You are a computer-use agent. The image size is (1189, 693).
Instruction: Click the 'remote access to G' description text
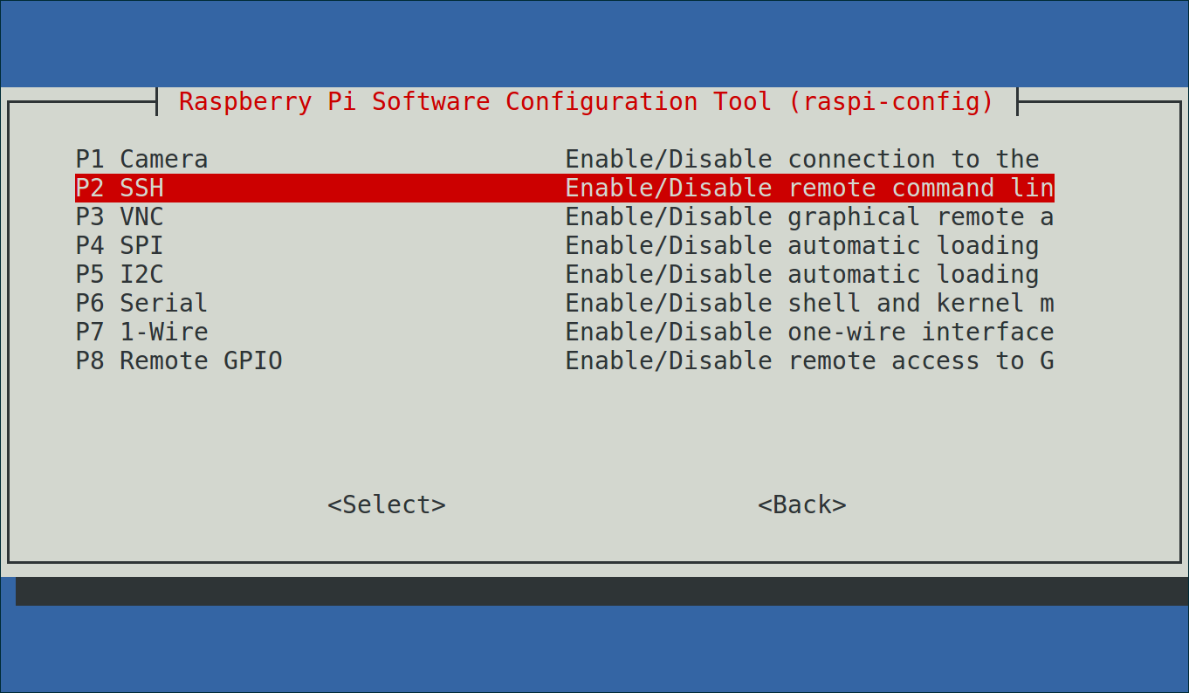pos(921,360)
